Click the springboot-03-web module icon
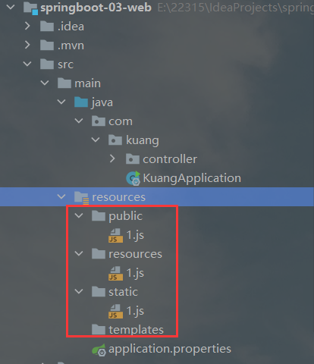 30,8
